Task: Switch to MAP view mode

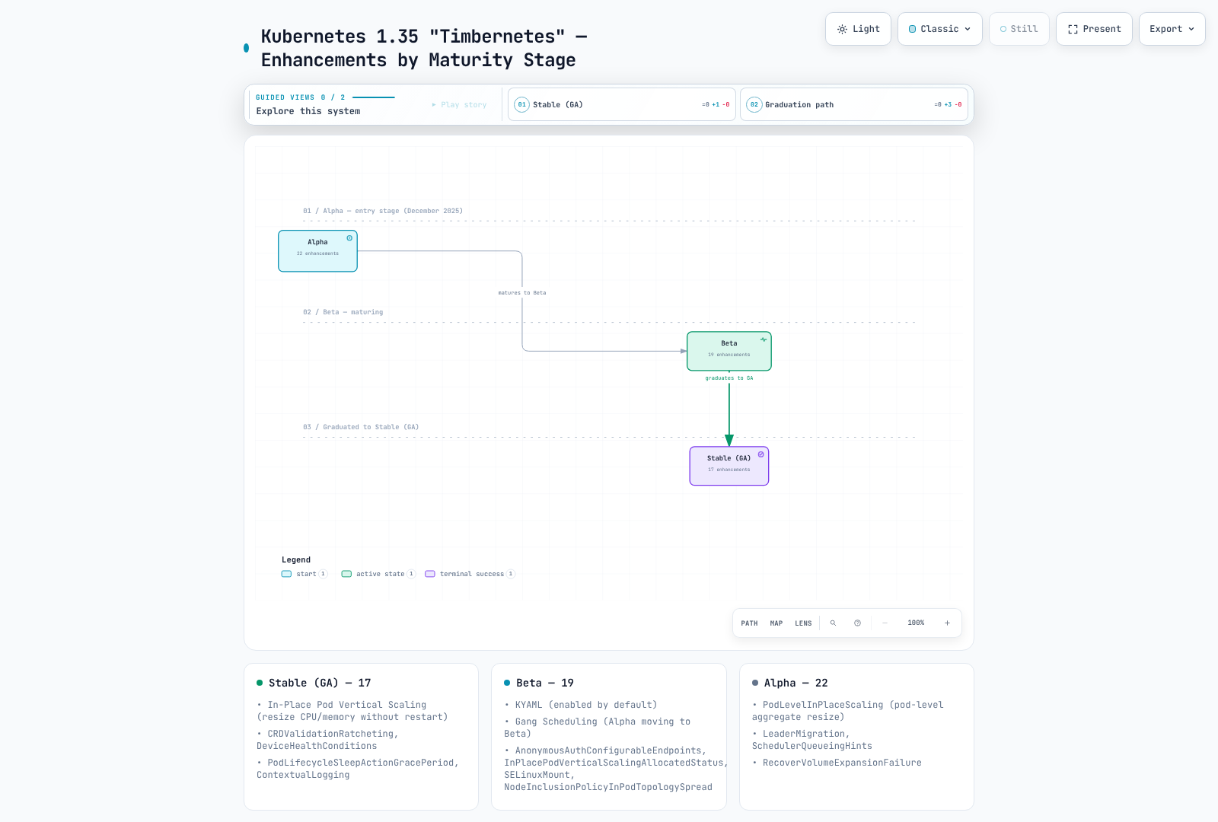Action: (776, 623)
